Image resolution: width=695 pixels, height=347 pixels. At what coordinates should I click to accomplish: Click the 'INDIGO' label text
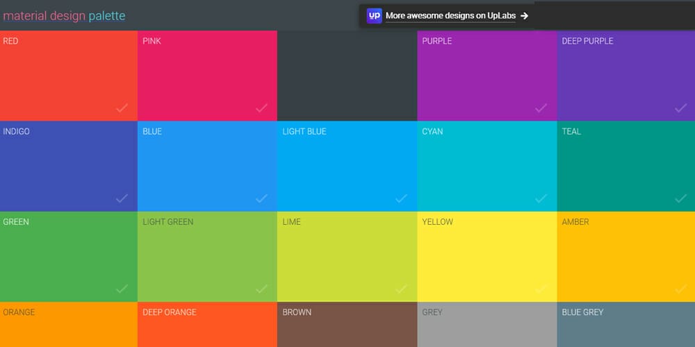coord(17,131)
